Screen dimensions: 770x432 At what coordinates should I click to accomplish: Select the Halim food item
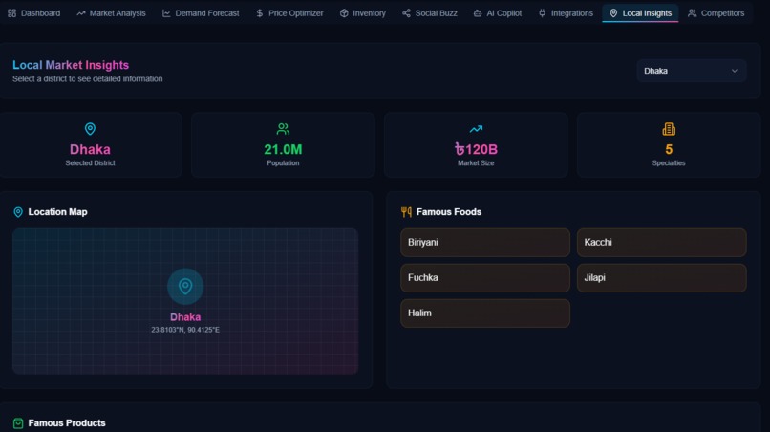(485, 313)
